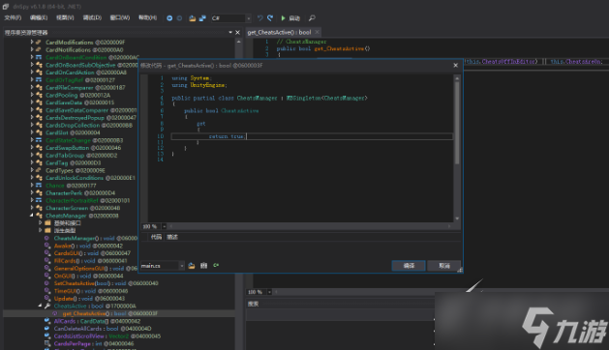Click the assembly explorer scroll up arrow

coord(239,42)
